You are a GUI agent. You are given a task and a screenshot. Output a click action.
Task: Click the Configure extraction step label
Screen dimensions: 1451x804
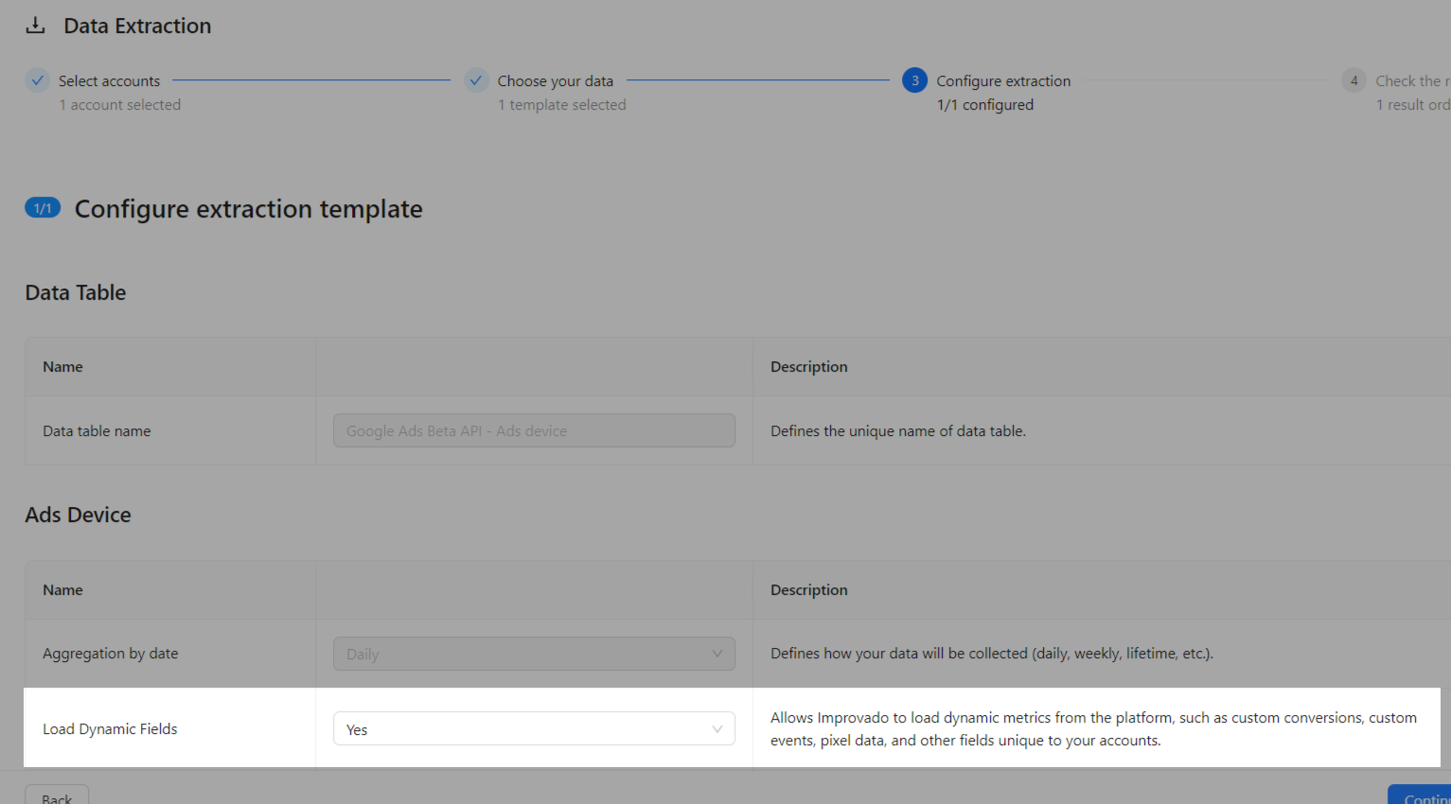(1002, 80)
